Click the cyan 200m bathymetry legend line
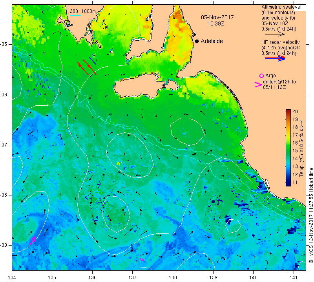314x282 pixels. (75, 15)
